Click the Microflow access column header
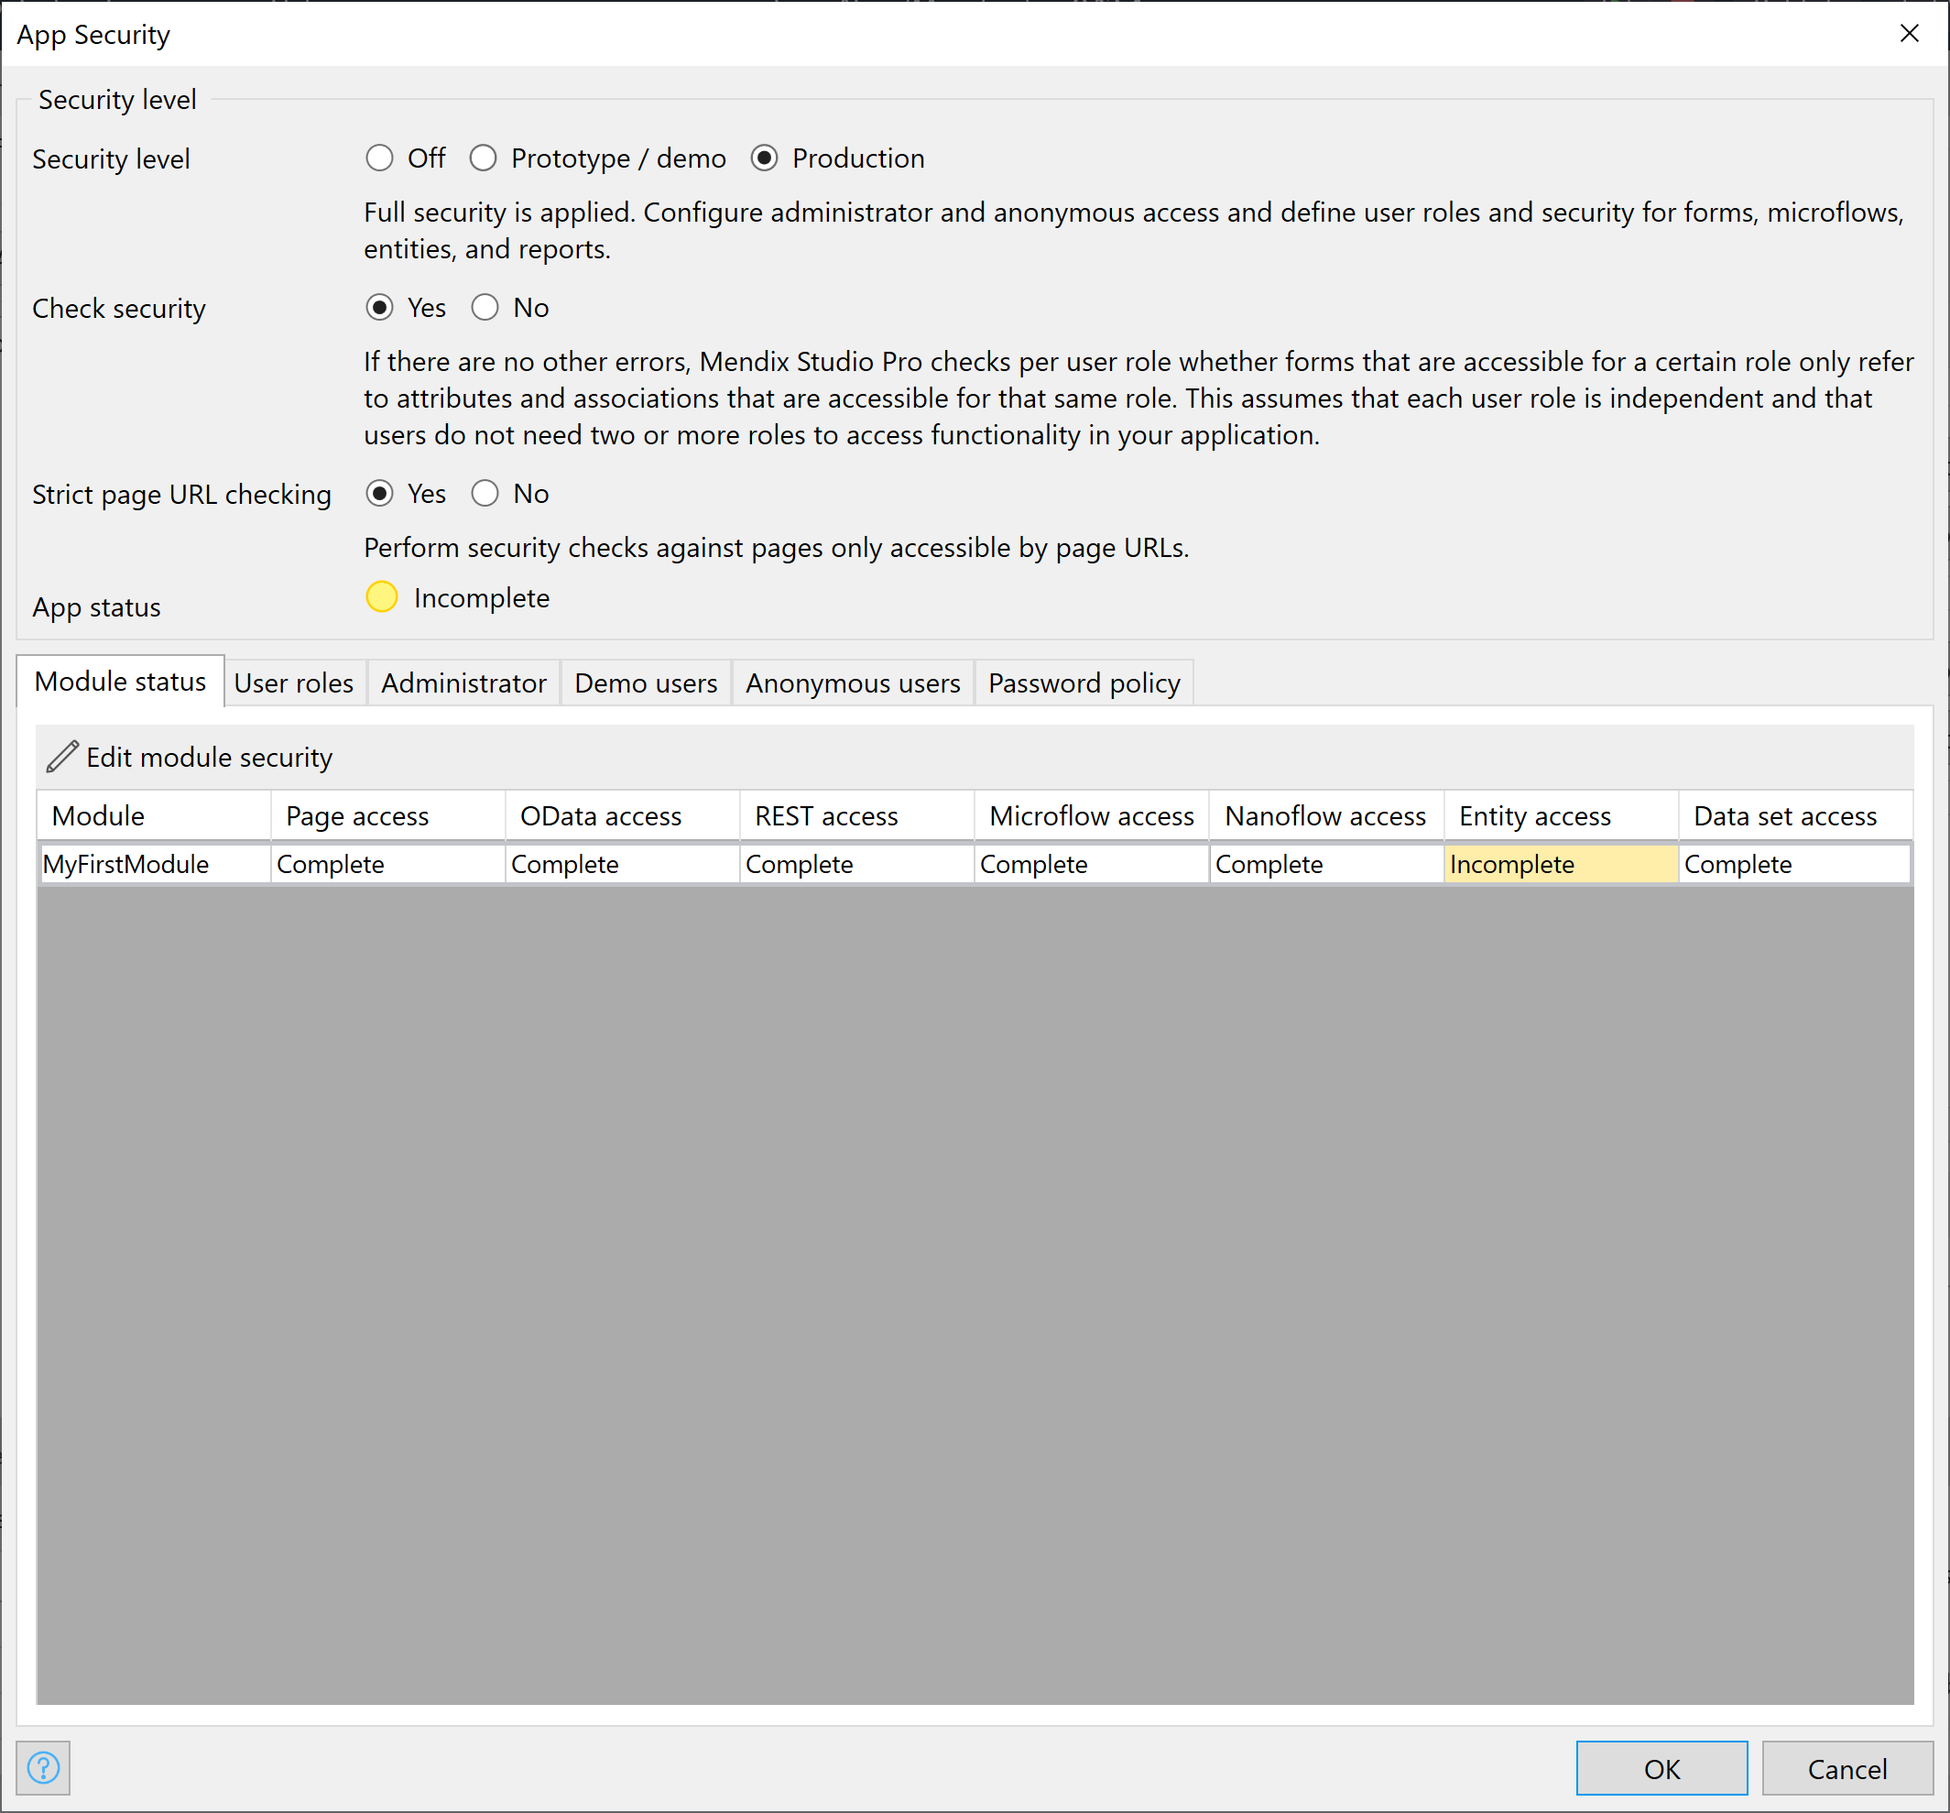The height and width of the screenshot is (1813, 1950). pos(1092,815)
